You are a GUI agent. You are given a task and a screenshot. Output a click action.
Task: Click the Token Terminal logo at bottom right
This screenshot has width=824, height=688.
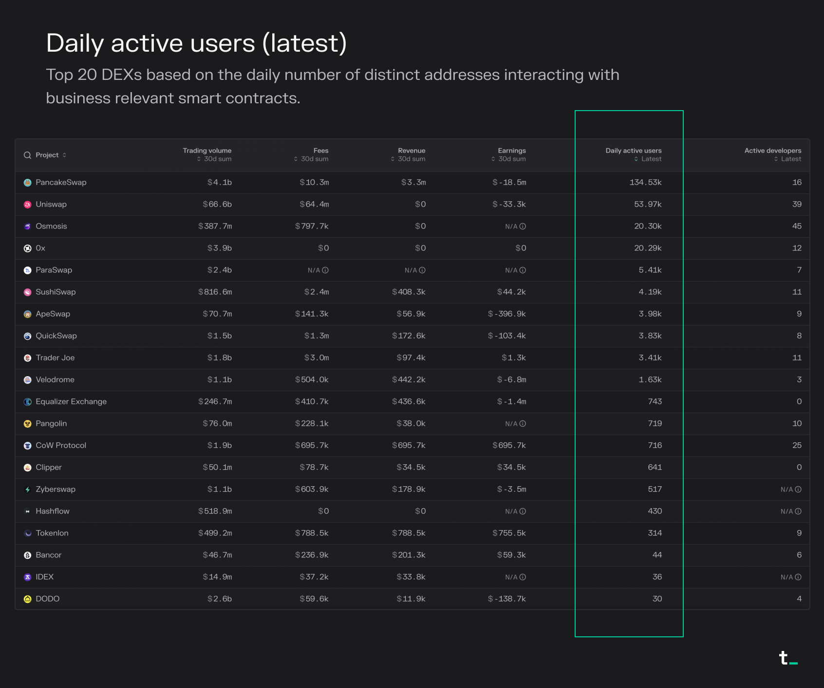(x=787, y=658)
